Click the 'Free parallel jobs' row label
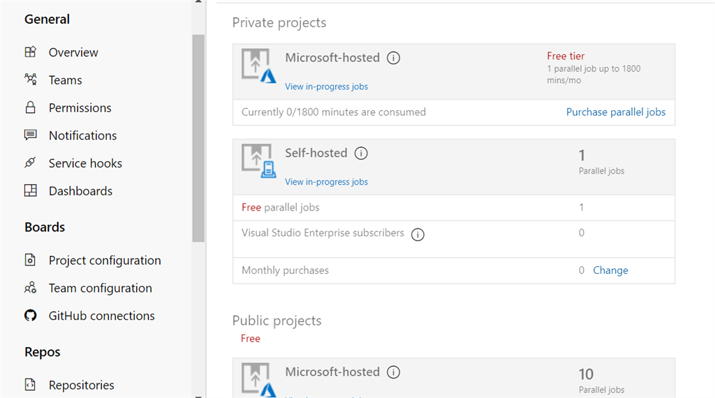 coord(281,208)
